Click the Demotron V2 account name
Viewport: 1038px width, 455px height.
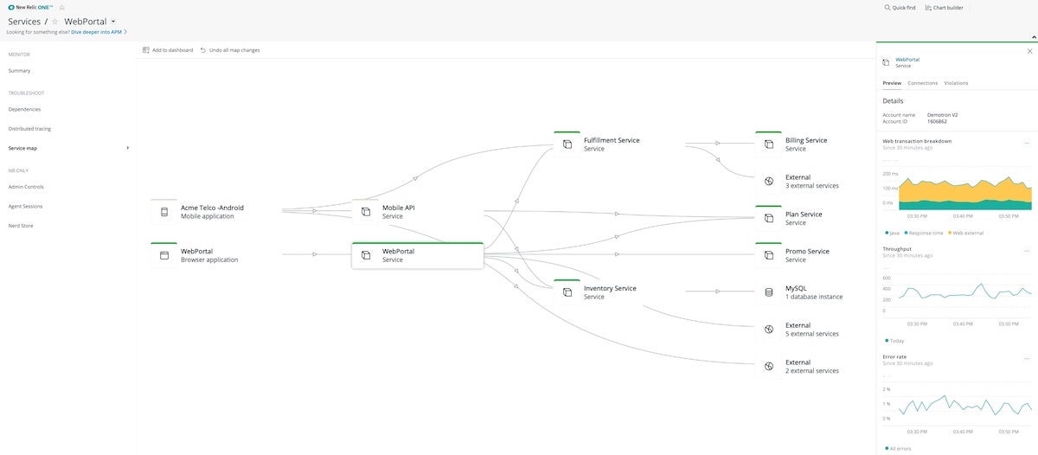point(942,115)
